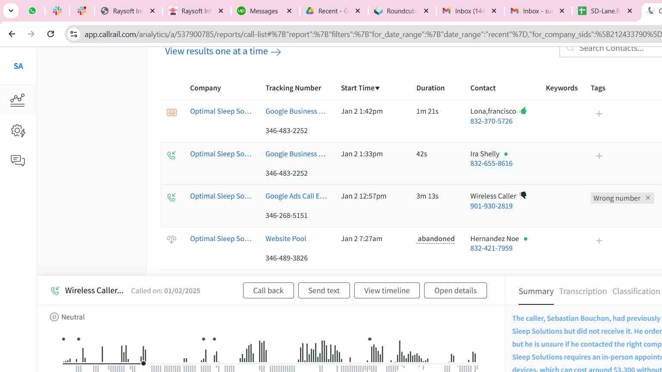Switch to the WhatsApp browser tab
The height and width of the screenshot is (372, 662).
pos(32,11)
